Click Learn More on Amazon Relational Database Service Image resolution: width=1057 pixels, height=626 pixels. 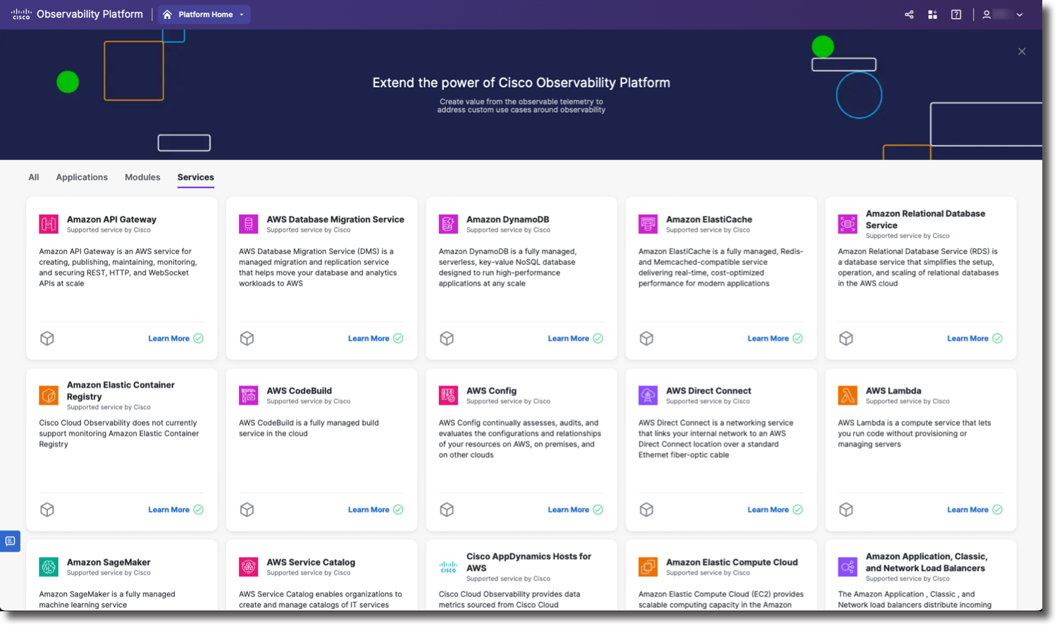(968, 339)
